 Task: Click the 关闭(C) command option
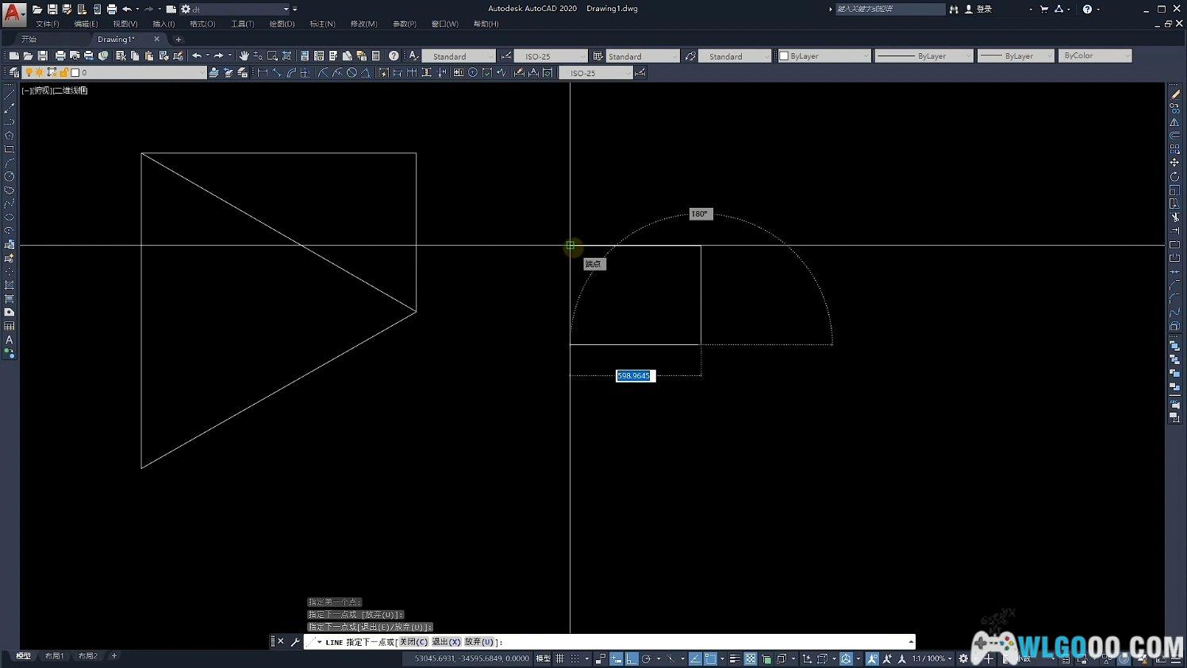point(413,642)
